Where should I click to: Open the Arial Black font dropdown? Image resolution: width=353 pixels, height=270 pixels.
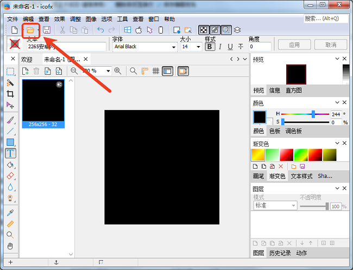[x=174, y=47]
